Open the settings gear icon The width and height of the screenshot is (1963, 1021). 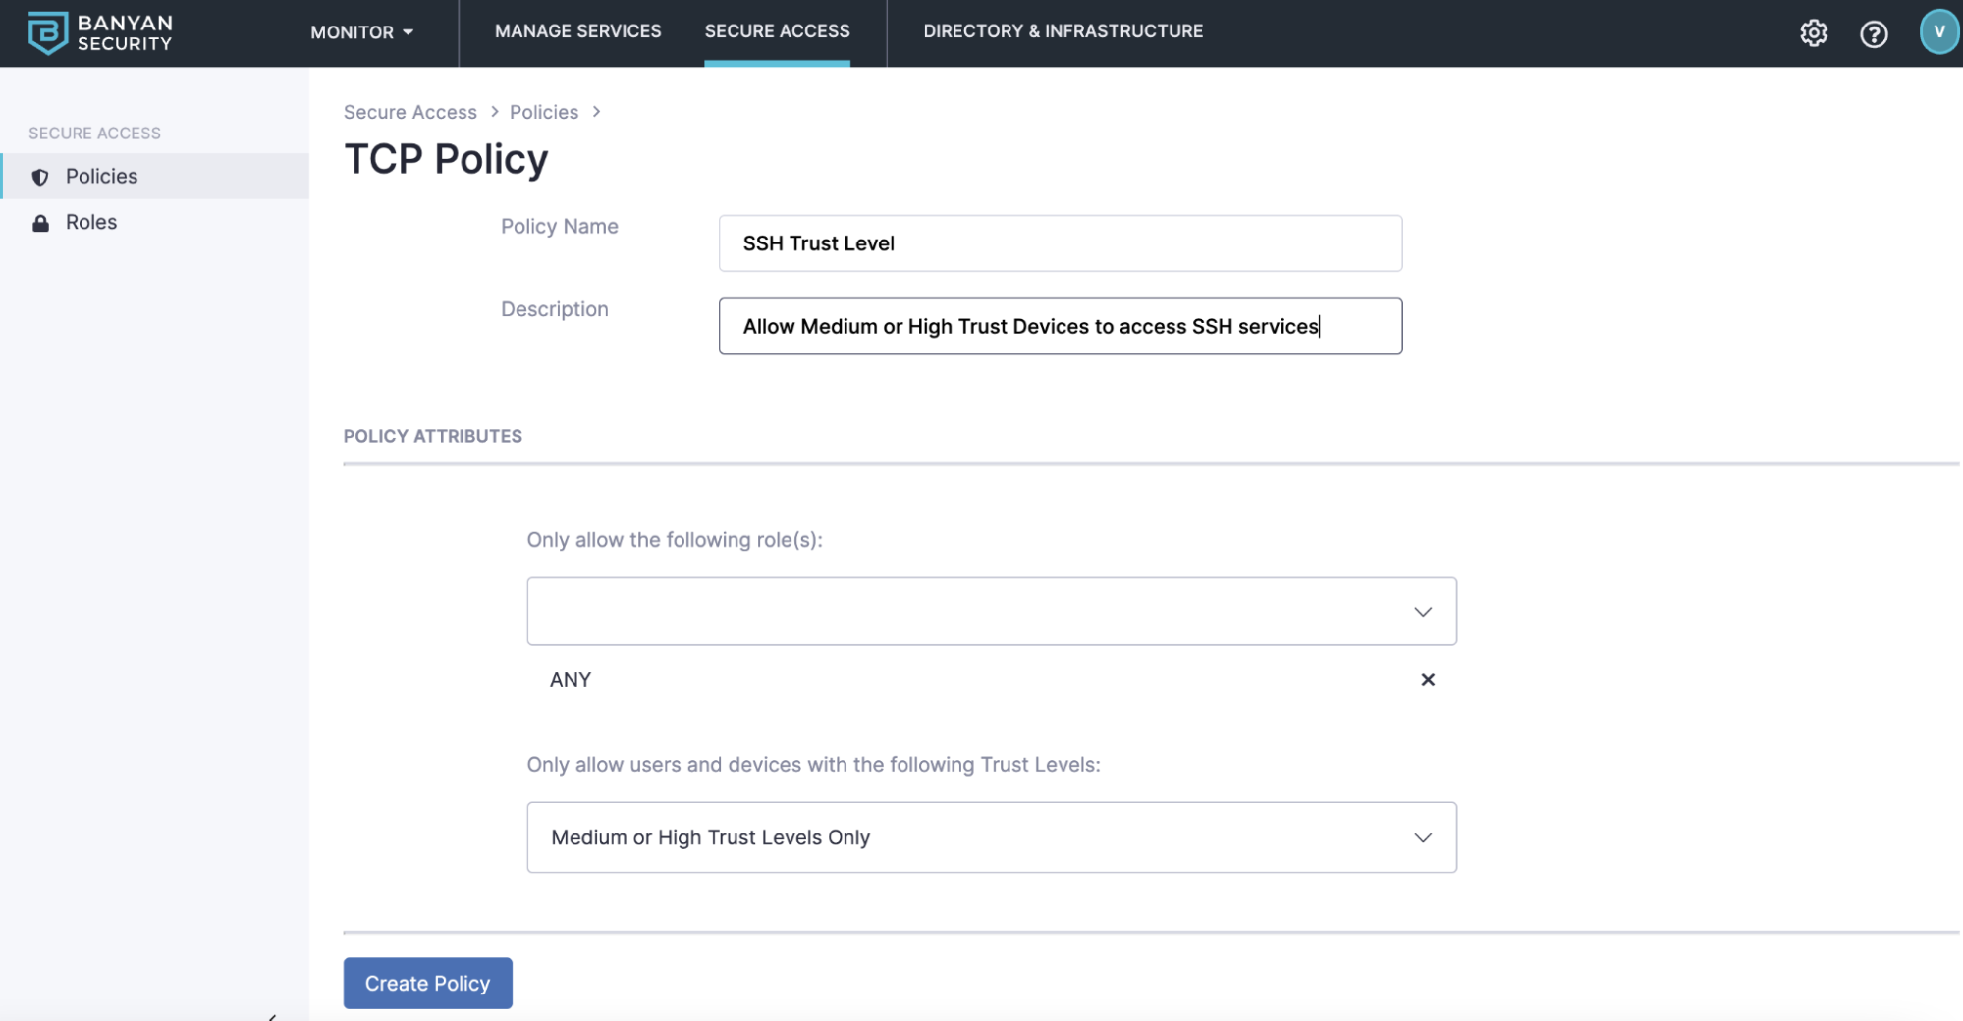coord(1813,33)
